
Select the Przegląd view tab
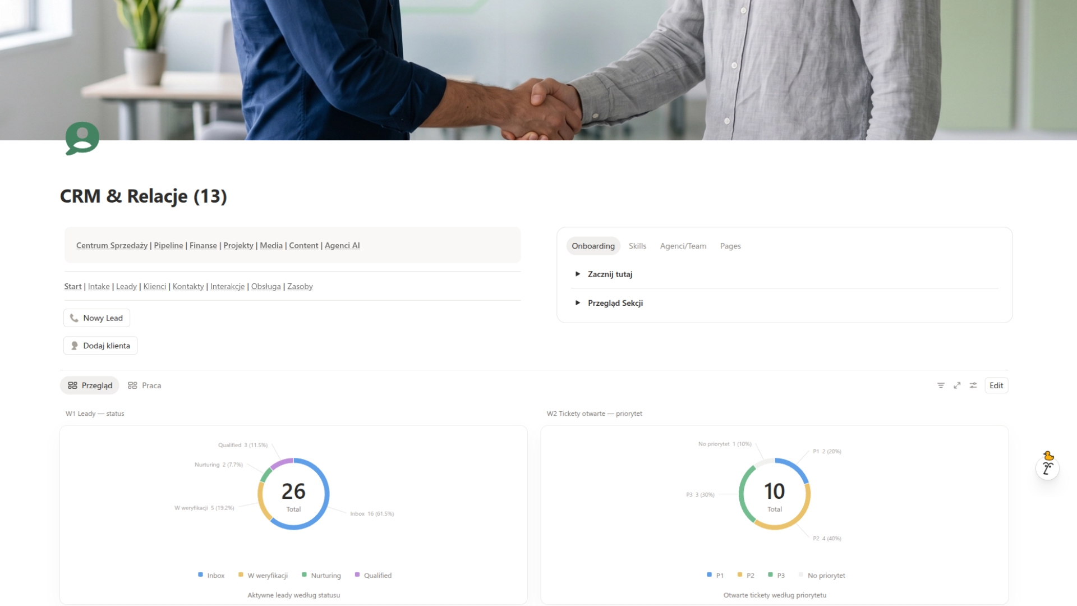coord(90,385)
